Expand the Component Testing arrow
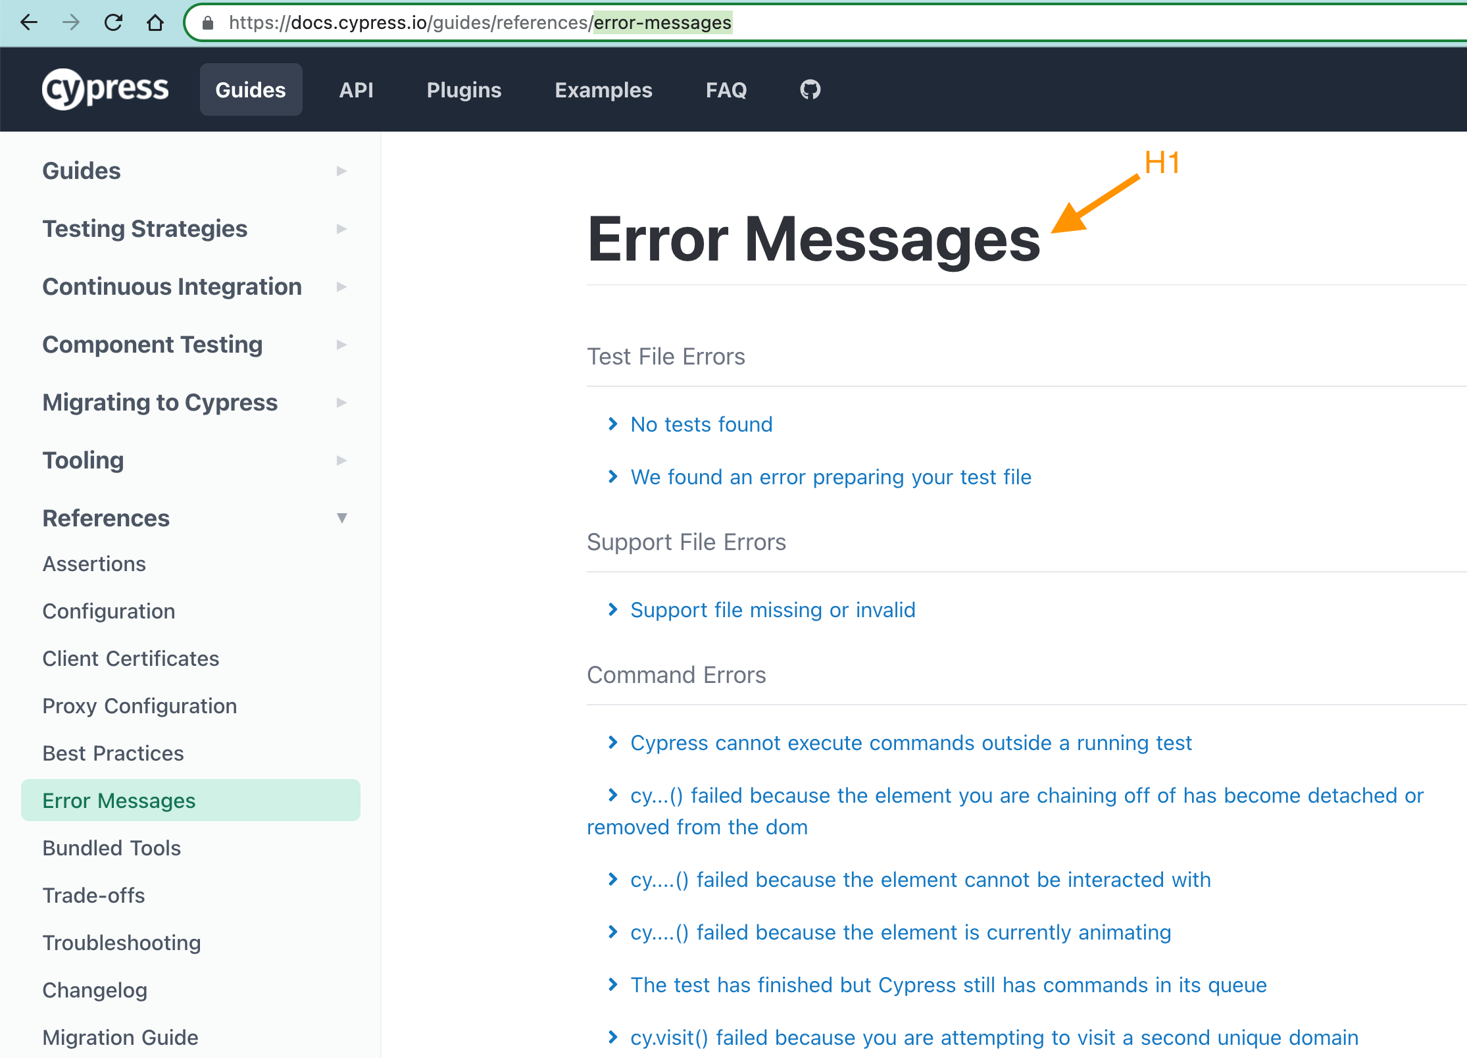 tap(341, 345)
